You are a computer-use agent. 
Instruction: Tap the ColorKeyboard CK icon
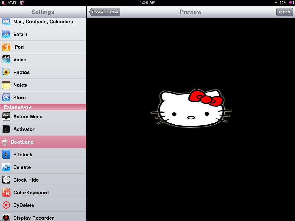pos(6,193)
